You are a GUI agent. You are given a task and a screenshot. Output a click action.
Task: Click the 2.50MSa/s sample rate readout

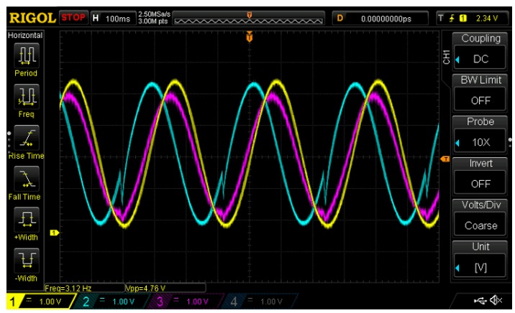point(155,14)
